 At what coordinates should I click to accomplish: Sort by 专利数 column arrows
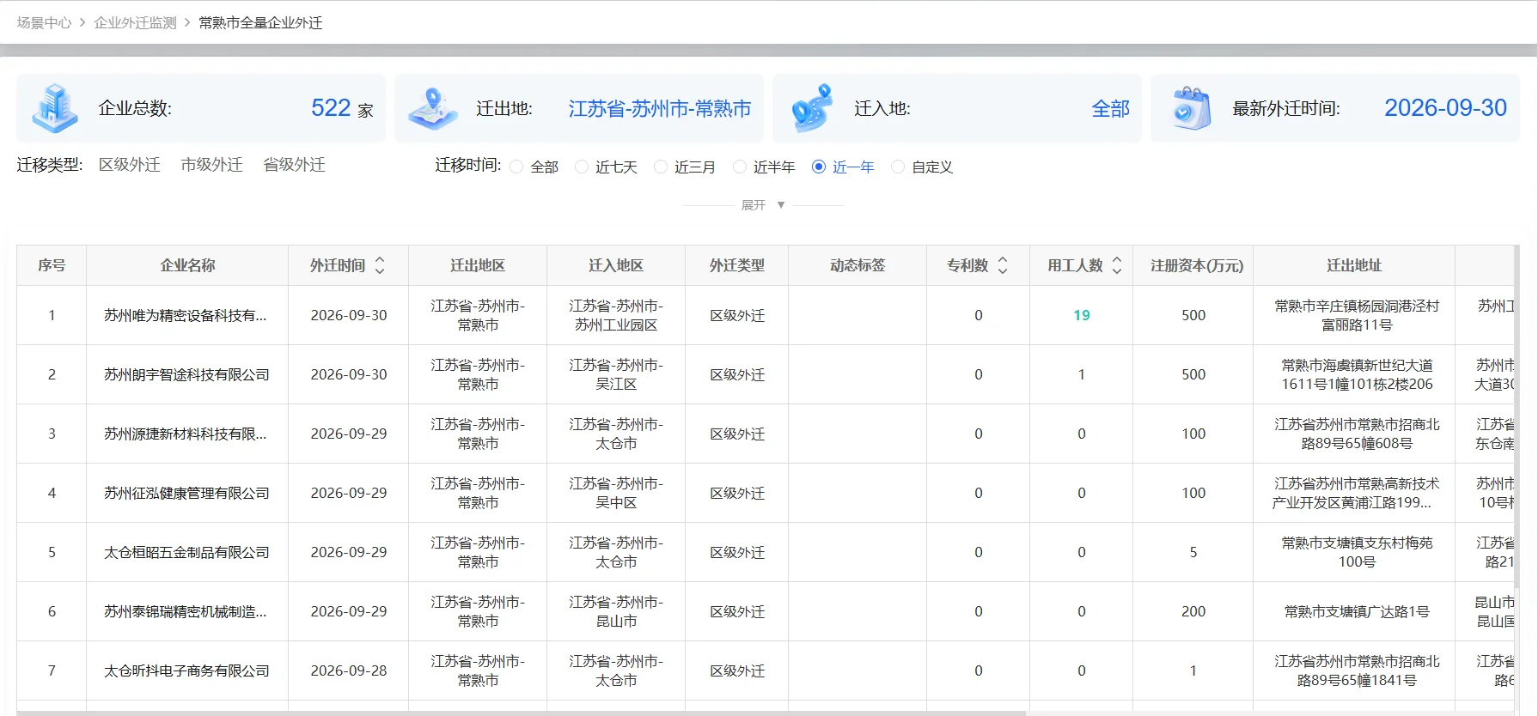(x=1002, y=265)
